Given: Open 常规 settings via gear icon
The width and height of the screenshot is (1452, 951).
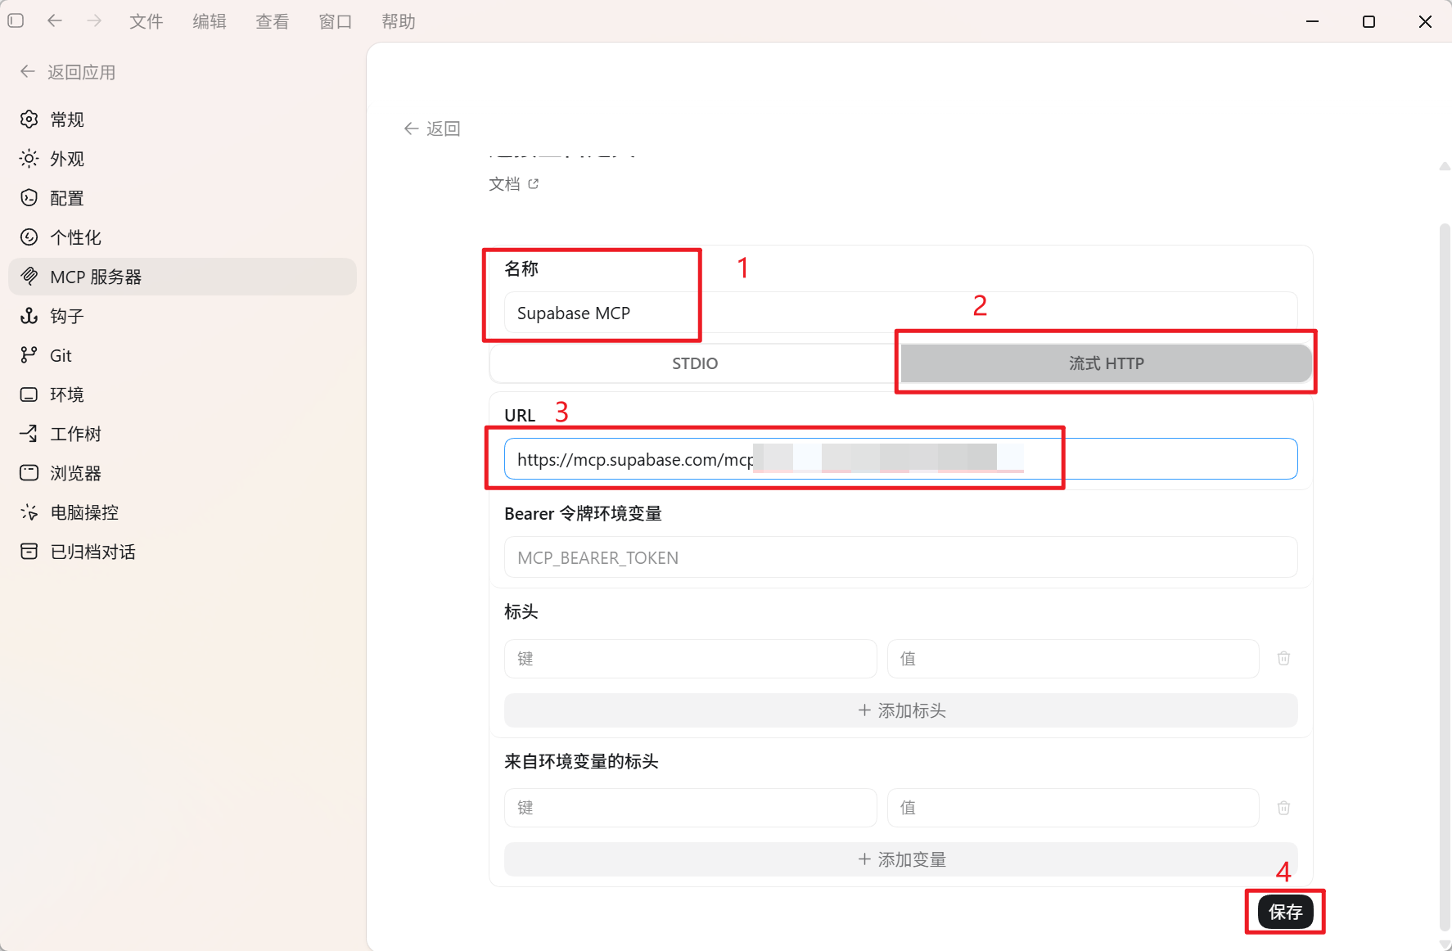Looking at the screenshot, I should tap(29, 119).
